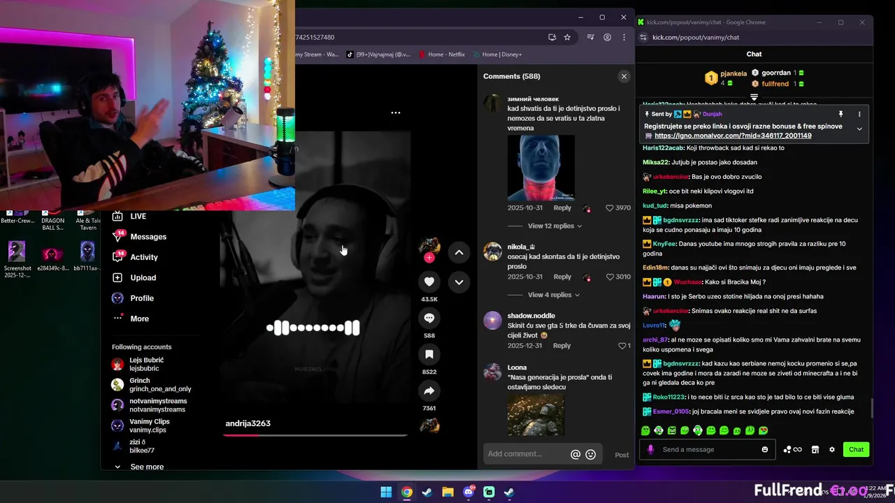
Task: Insert a mention with the @ icon
Action: (x=575, y=454)
